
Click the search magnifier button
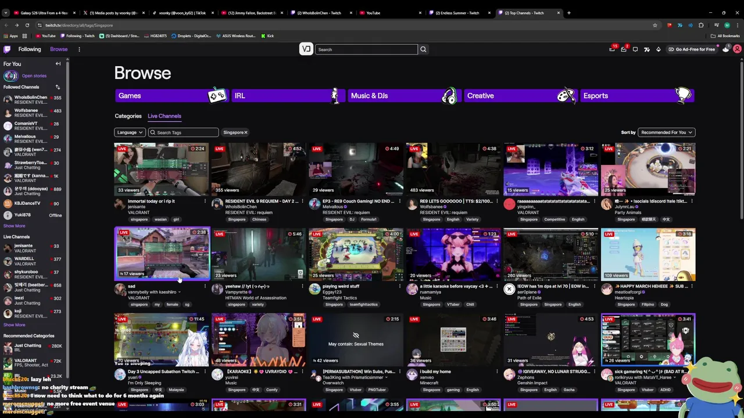point(423,49)
